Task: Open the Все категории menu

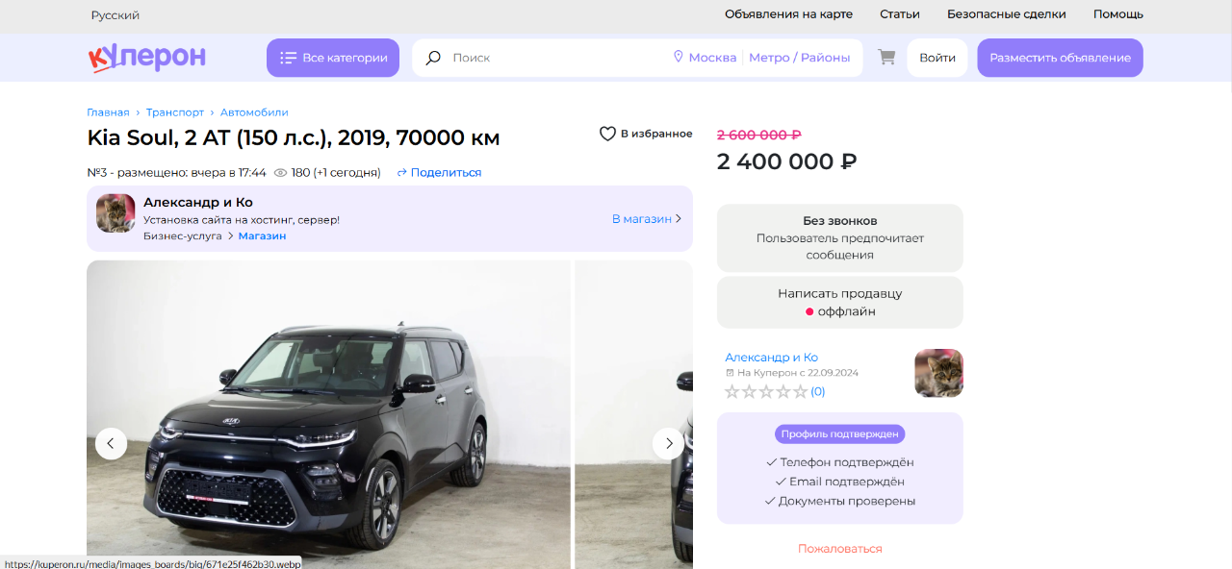Action: coord(333,58)
